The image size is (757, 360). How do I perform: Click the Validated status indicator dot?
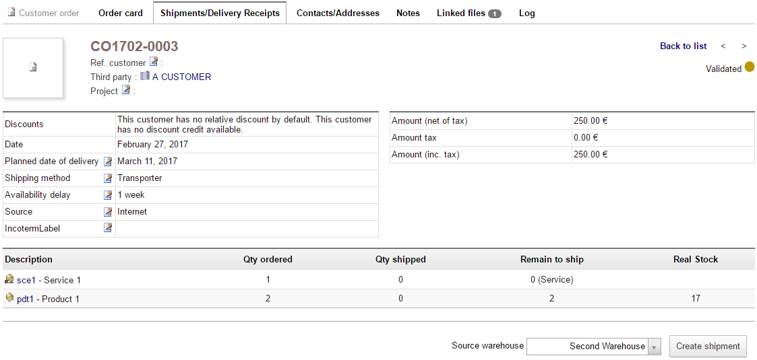click(x=749, y=67)
